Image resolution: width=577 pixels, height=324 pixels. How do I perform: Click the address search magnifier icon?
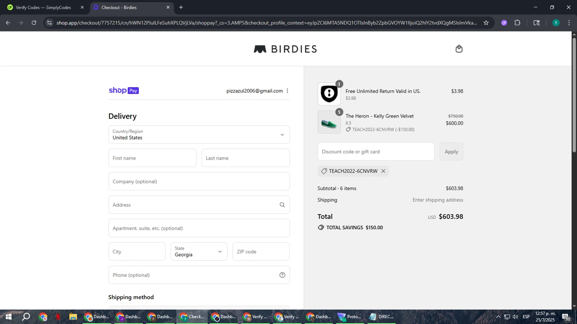(x=282, y=205)
